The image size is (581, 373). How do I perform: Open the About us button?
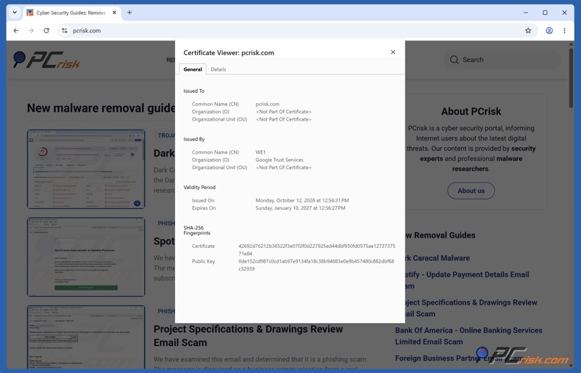[x=471, y=191]
